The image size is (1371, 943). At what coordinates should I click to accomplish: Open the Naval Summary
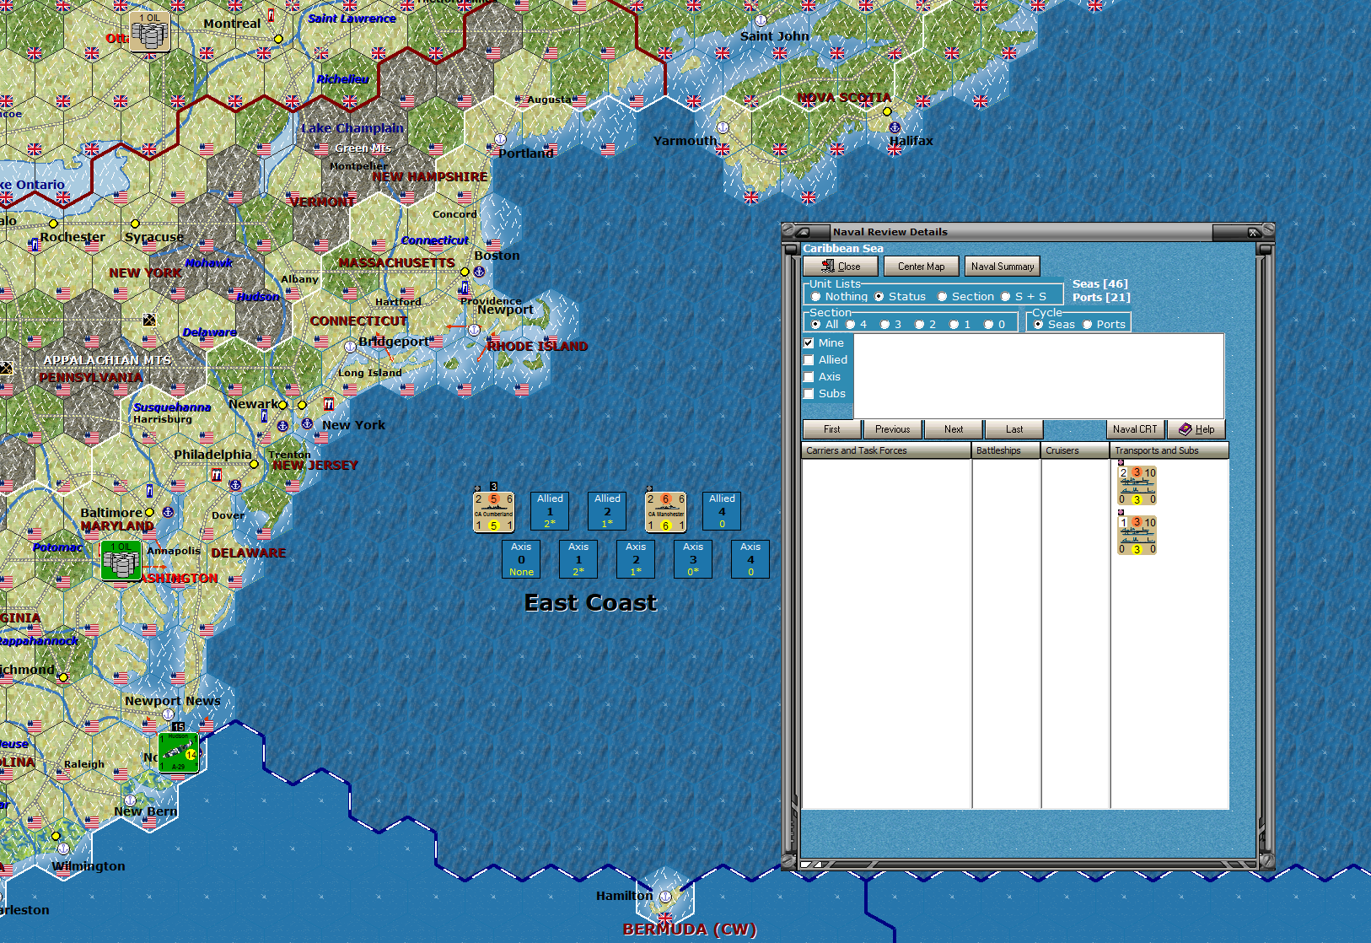tap(1003, 267)
